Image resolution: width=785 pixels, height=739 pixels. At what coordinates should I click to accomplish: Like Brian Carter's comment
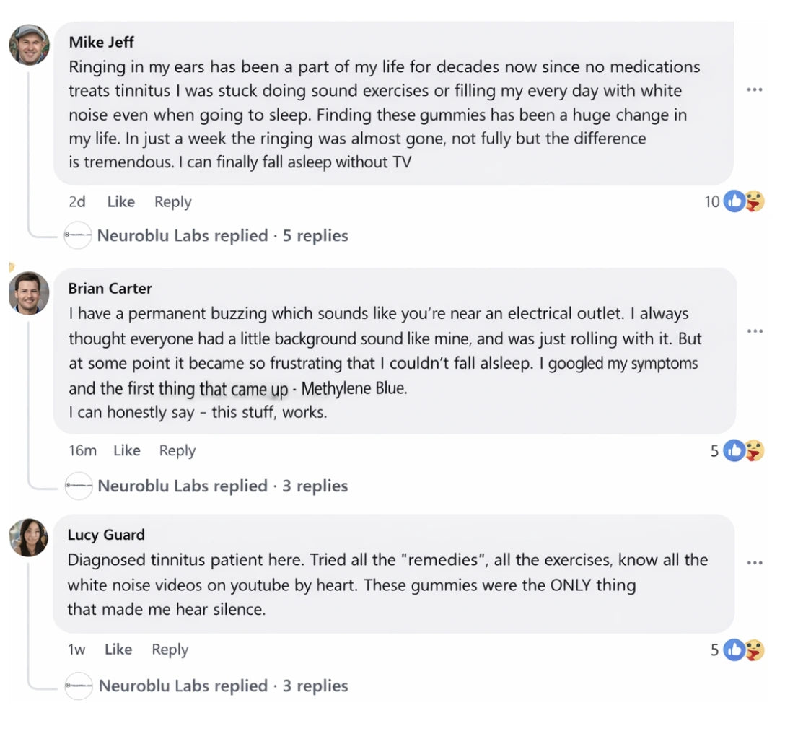point(127,450)
